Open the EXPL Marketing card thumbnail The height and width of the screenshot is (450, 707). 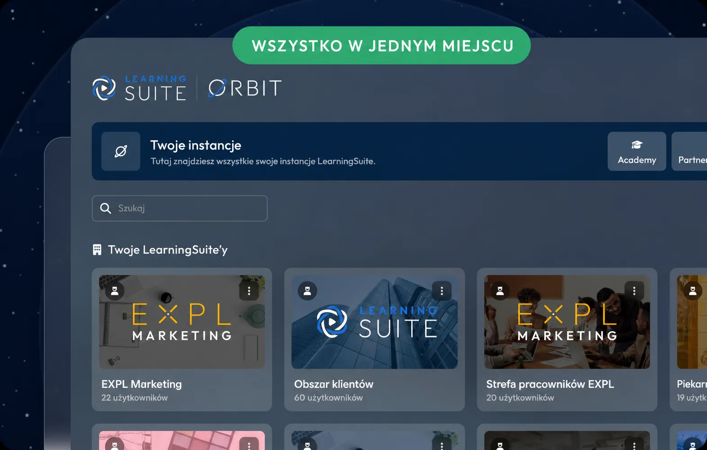point(182,322)
